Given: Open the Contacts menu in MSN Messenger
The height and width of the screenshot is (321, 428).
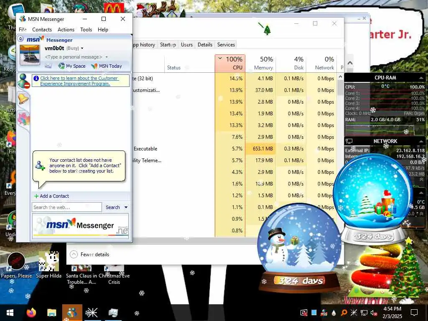Looking at the screenshot, I should click(x=42, y=30).
